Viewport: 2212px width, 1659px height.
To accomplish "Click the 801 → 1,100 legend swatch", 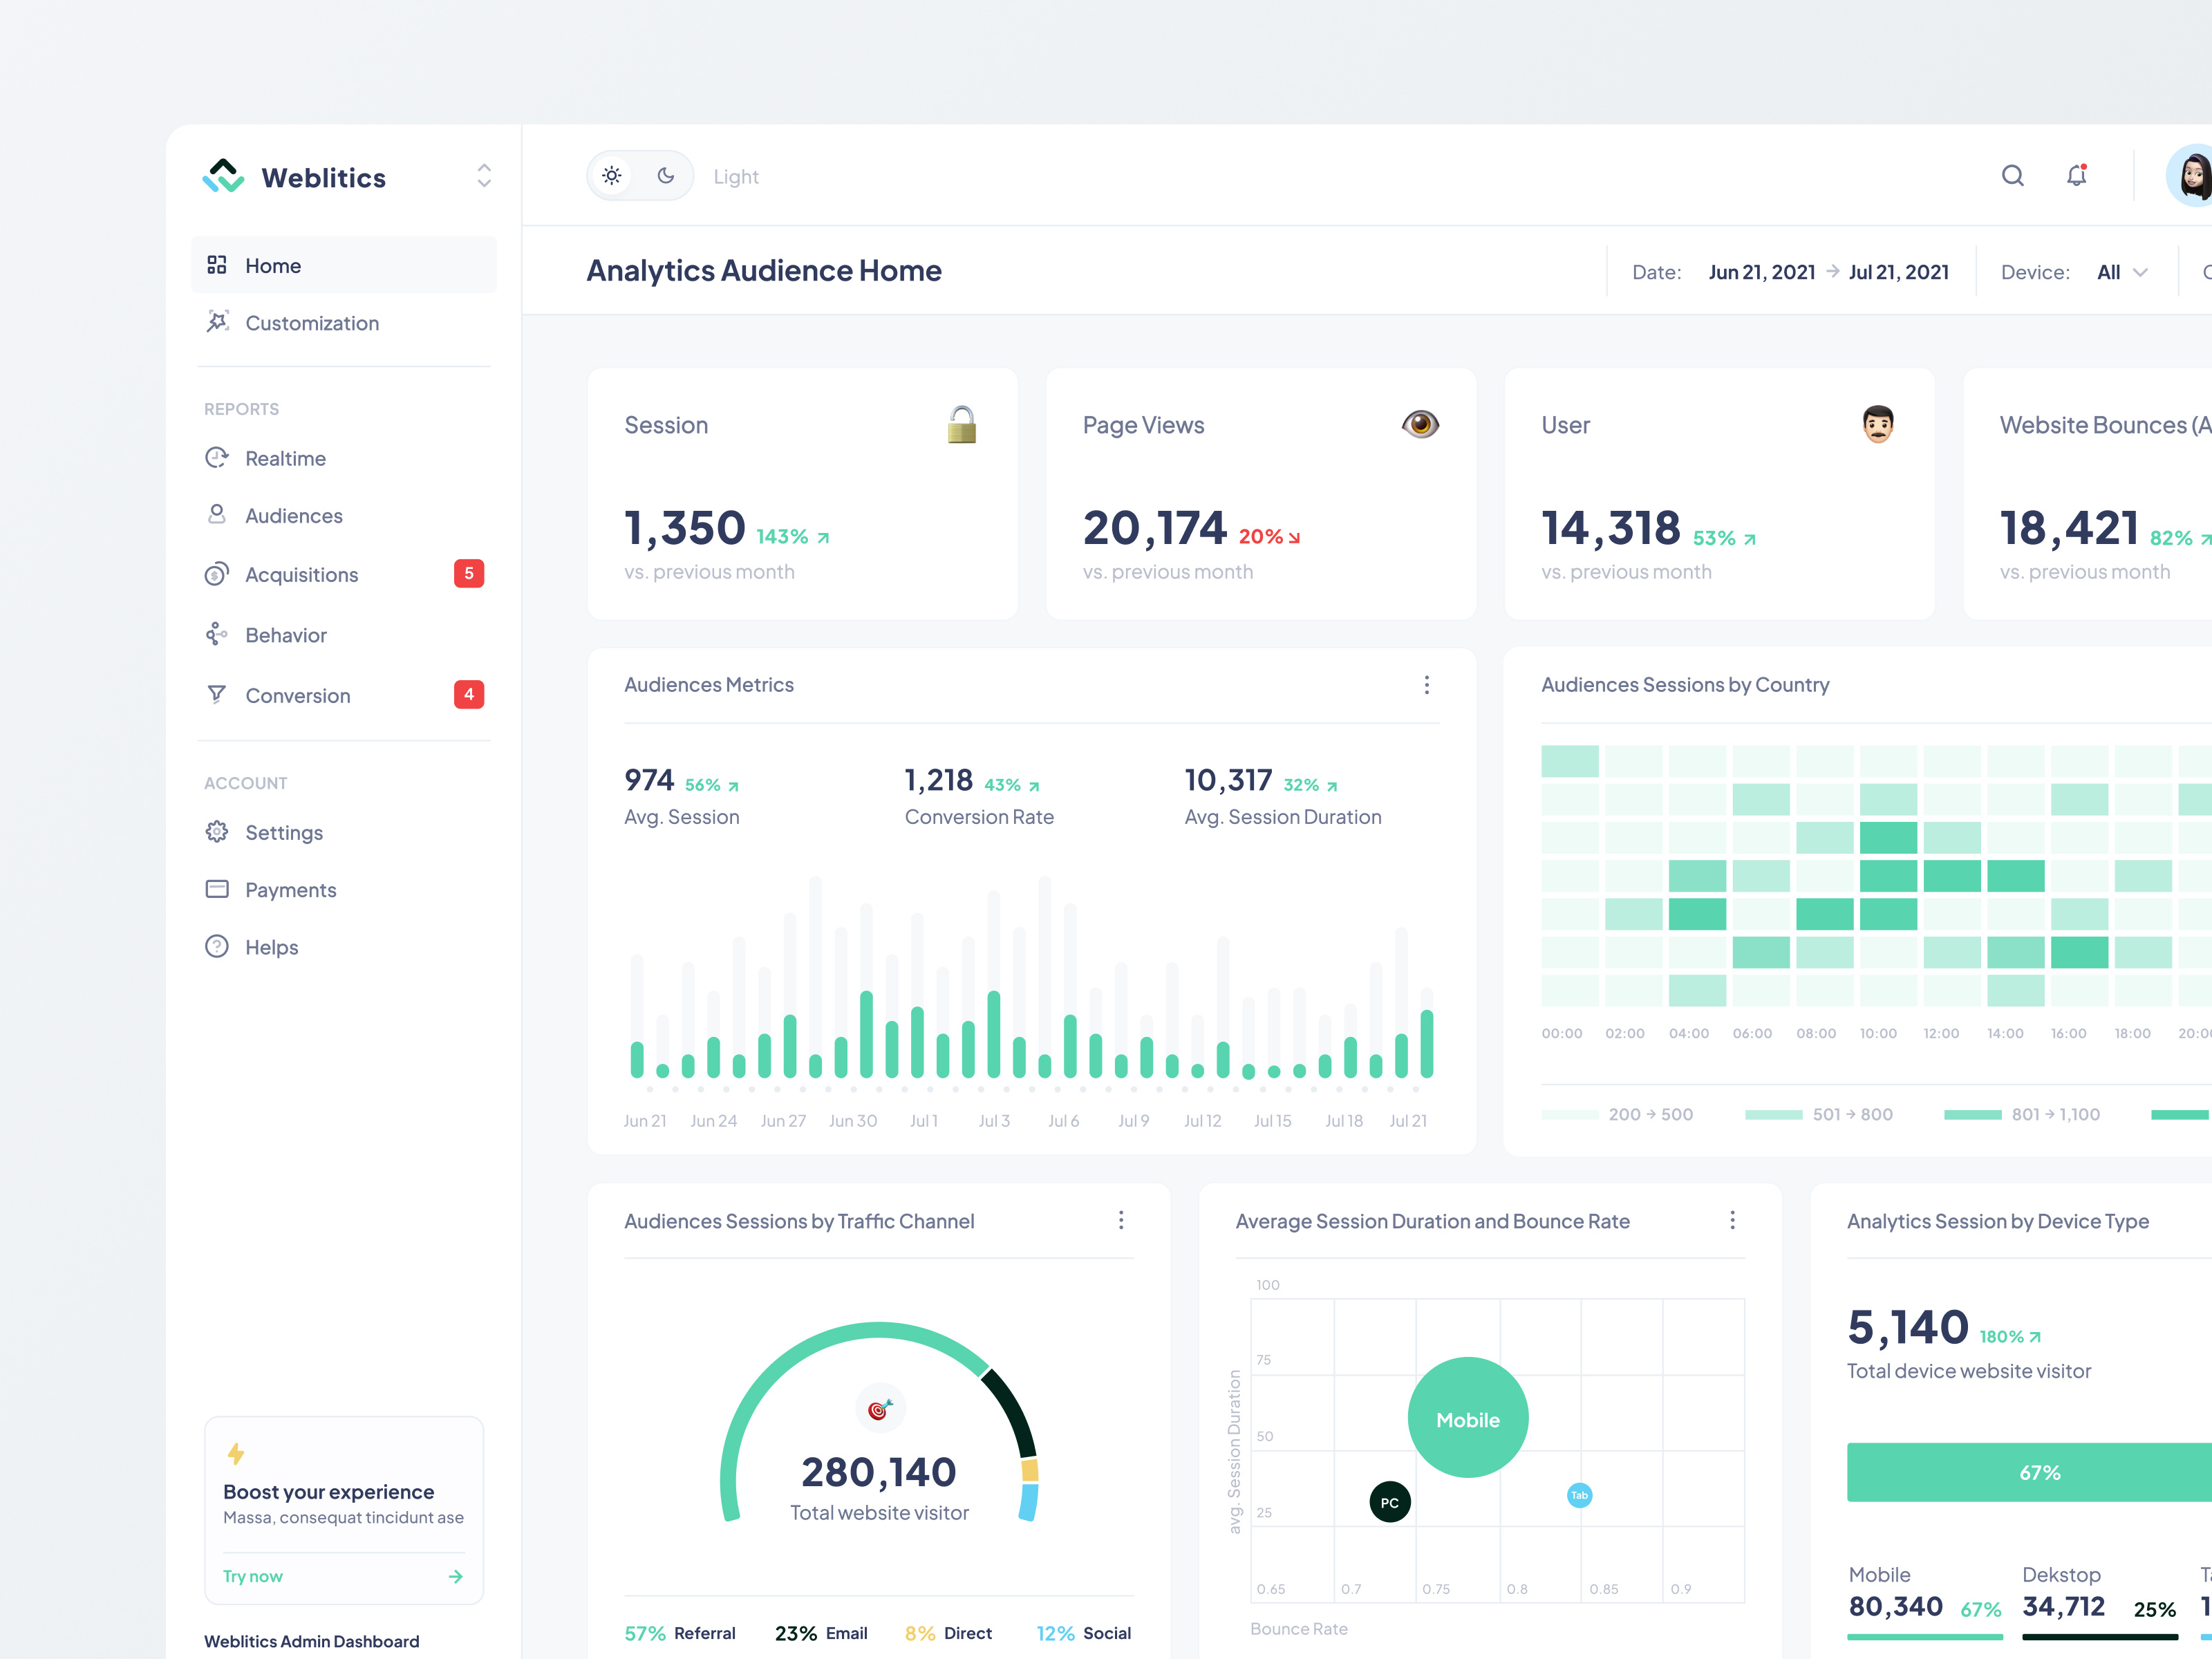I will tap(1973, 1114).
